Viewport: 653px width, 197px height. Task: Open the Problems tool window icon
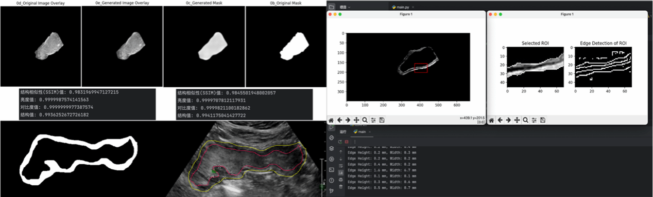pyautogui.click(x=331, y=180)
